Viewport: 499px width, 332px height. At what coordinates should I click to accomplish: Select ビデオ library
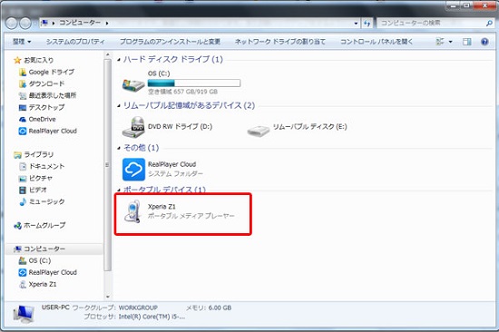pyautogui.click(x=33, y=190)
